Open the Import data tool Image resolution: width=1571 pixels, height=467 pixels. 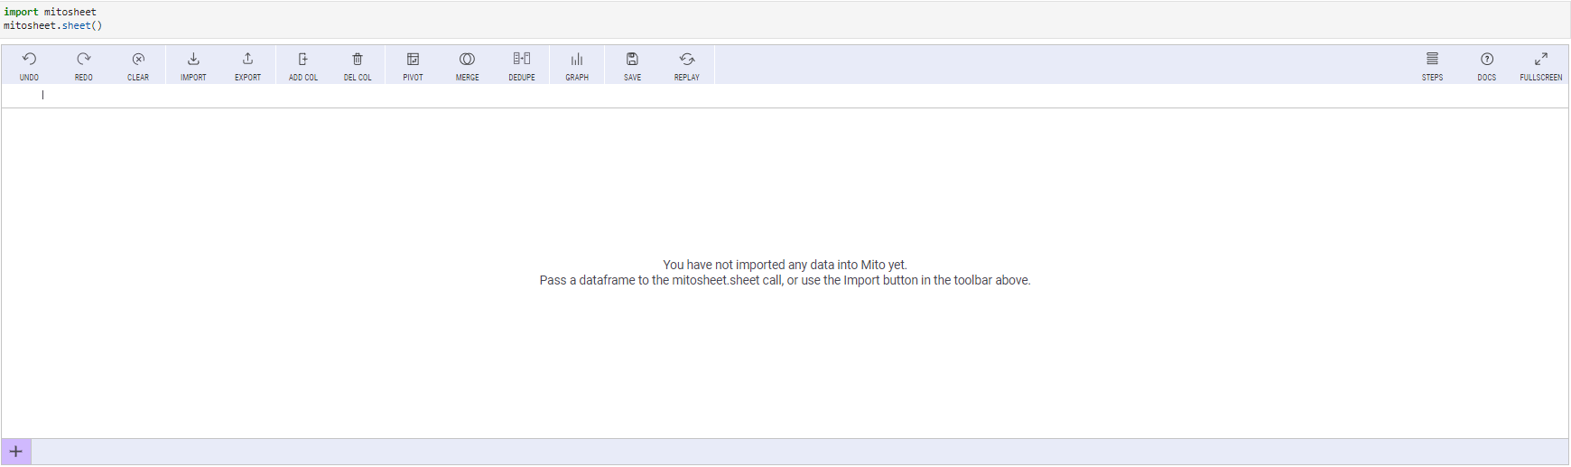(193, 66)
